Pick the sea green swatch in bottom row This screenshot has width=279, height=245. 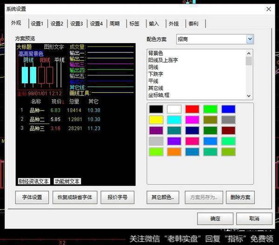point(210,152)
